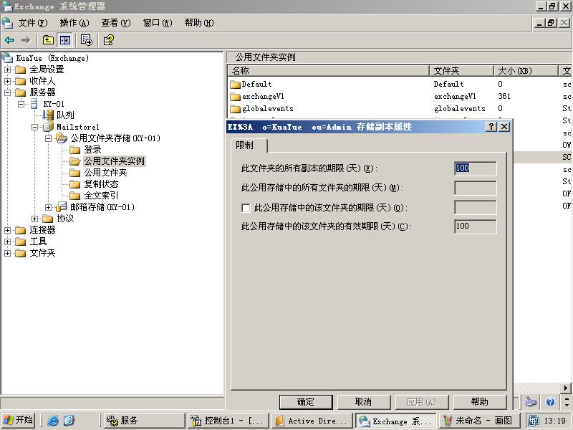The width and height of the screenshot is (573, 430).
Task: Select the 限制 tab in dialog
Action: pos(249,145)
